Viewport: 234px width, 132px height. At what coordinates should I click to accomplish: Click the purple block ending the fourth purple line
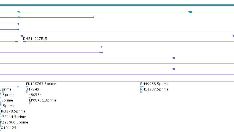click(101, 53)
